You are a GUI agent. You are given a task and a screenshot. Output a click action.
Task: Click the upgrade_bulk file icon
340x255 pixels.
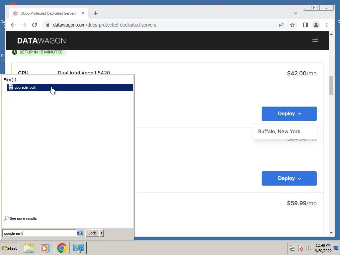click(x=11, y=87)
